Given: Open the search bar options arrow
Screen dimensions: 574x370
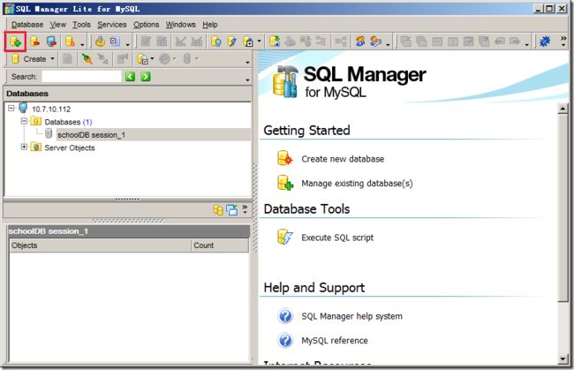Looking at the screenshot, I should [x=247, y=79].
